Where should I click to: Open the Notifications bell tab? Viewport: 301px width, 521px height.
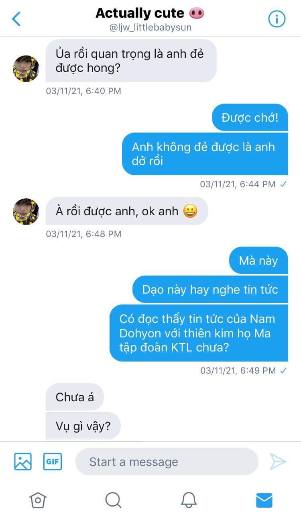(189, 500)
